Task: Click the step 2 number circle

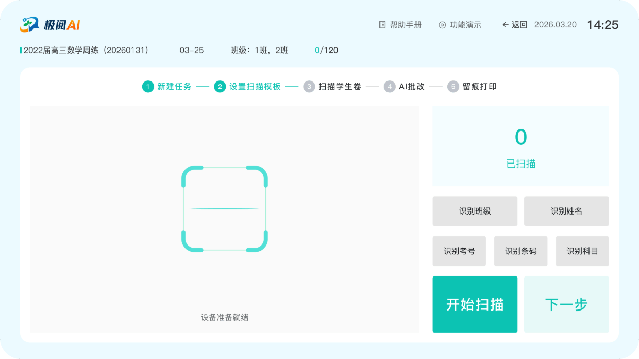Action: pyautogui.click(x=220, y=87)
